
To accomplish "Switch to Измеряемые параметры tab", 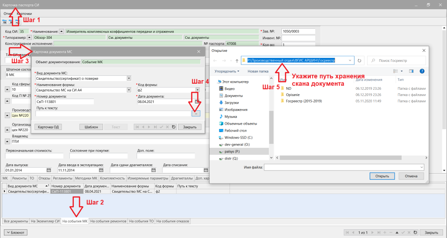I will pos(148,178).
